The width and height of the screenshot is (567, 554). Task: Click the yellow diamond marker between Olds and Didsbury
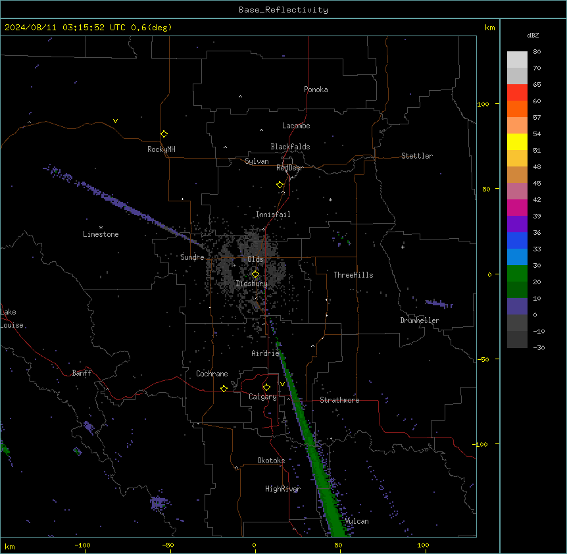255,274
